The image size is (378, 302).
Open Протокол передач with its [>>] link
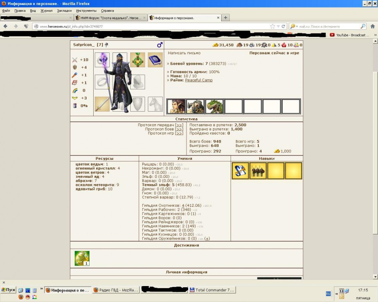pyautogui.click(x=179, y=125)
